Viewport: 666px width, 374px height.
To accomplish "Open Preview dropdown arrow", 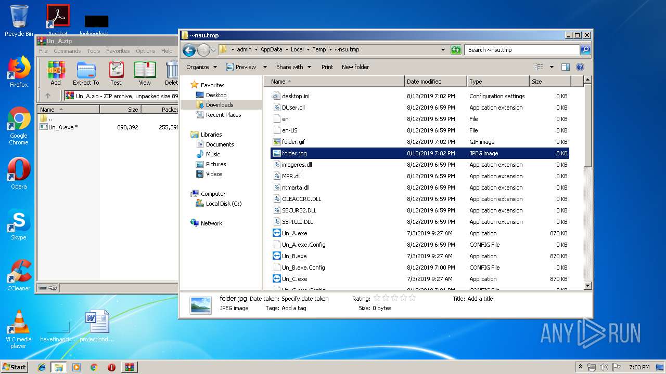I will click(x=265, y=67).
